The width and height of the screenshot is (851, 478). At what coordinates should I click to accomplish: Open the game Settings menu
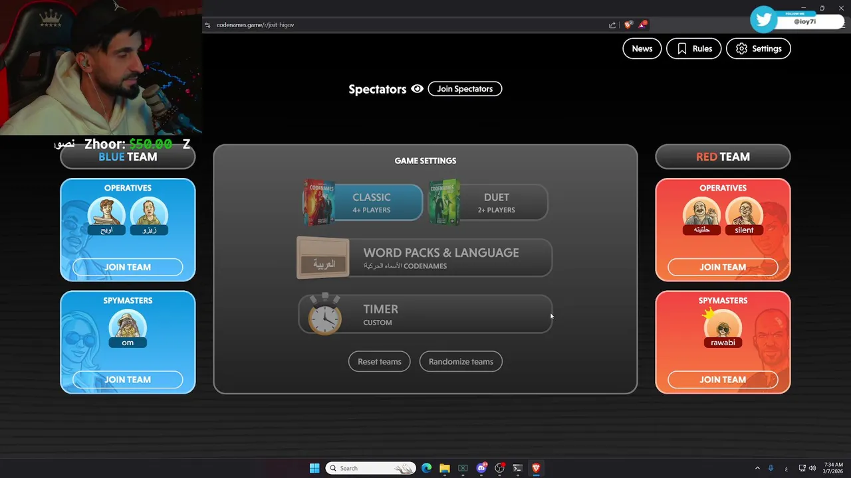(758, 48)
